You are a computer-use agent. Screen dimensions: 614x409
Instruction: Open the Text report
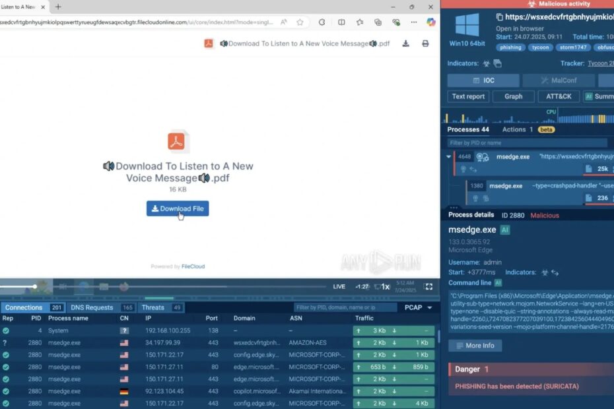tap(468, 96)
